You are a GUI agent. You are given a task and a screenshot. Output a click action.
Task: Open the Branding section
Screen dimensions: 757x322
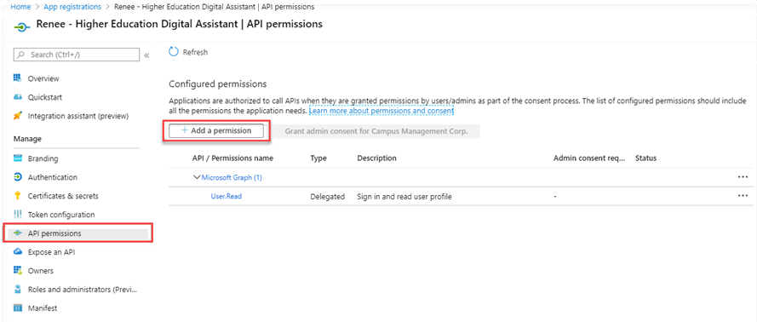click(x=43, y=158)
